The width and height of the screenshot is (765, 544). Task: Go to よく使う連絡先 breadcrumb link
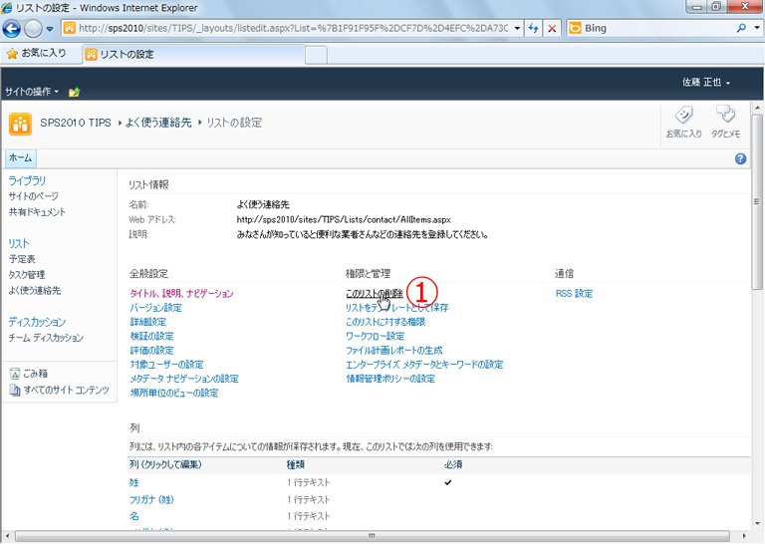click(158, 123)
